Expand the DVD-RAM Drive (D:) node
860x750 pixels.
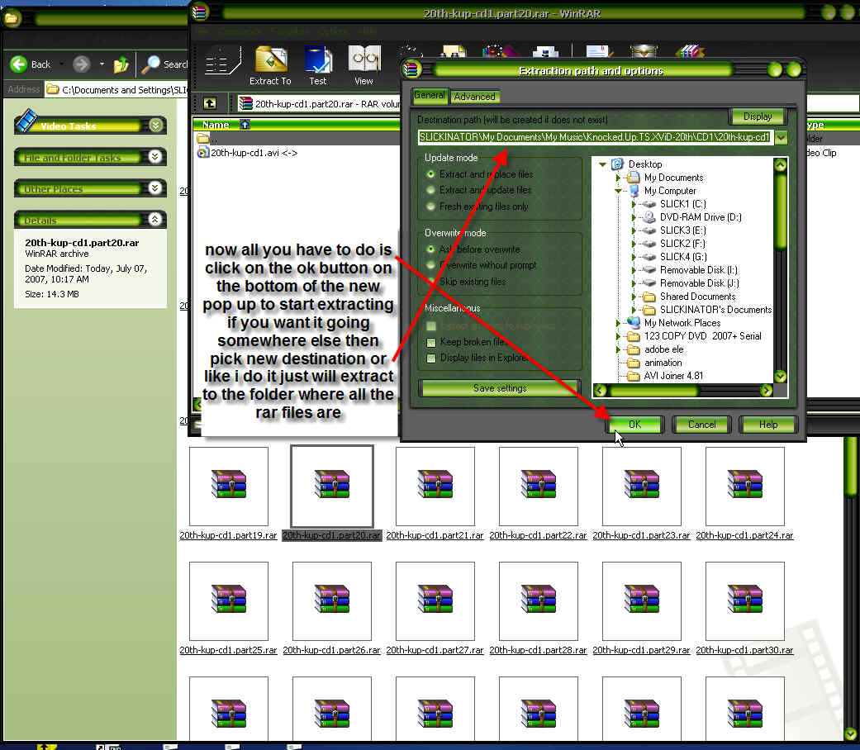[634, 217]
